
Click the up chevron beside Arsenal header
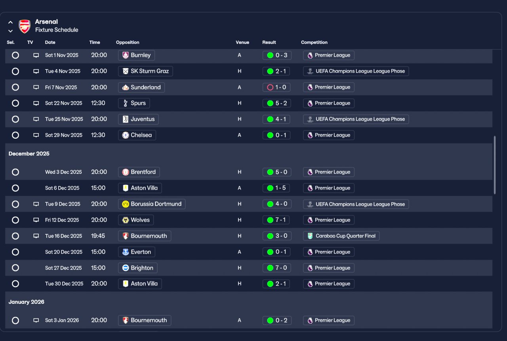pos(10,23)
